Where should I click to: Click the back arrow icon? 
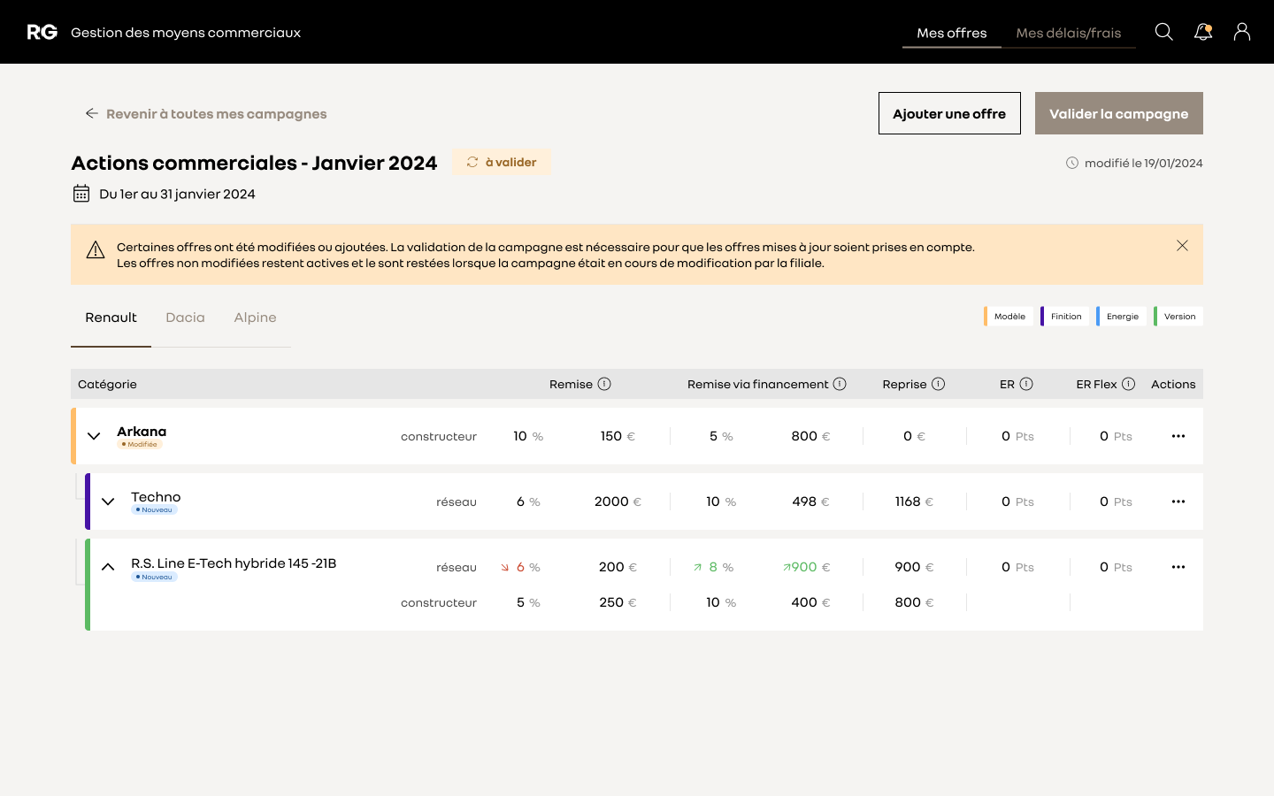(x=91, y=113)
